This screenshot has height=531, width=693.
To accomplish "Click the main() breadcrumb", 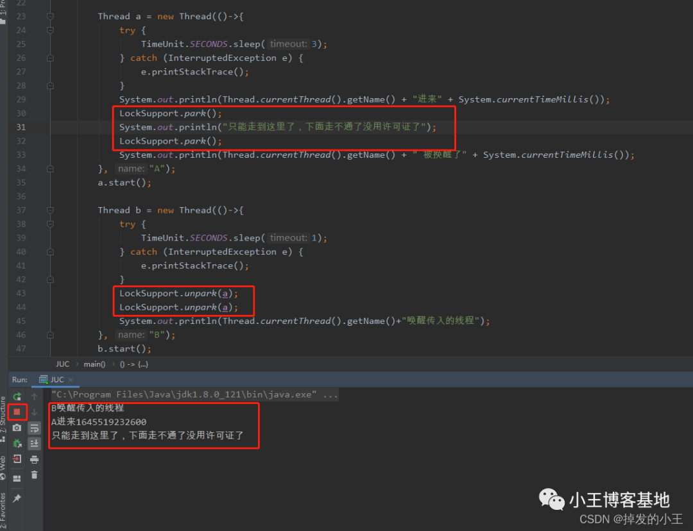I will pos(94,364).
